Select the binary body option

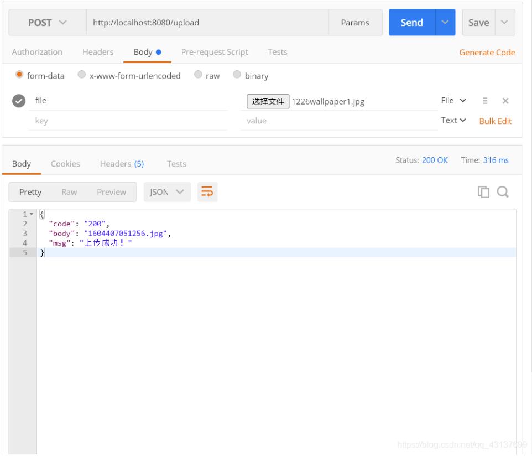[x=237, y=76]
